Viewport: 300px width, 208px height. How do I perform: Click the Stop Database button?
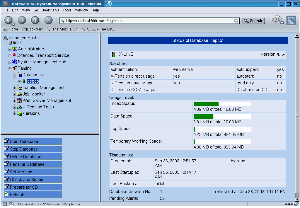click(33, 149)
